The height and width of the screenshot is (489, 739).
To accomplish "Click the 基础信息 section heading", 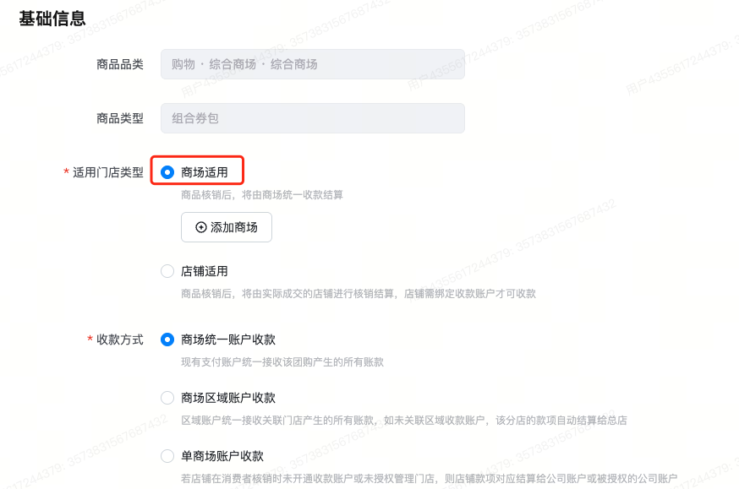I will point(52,19).
